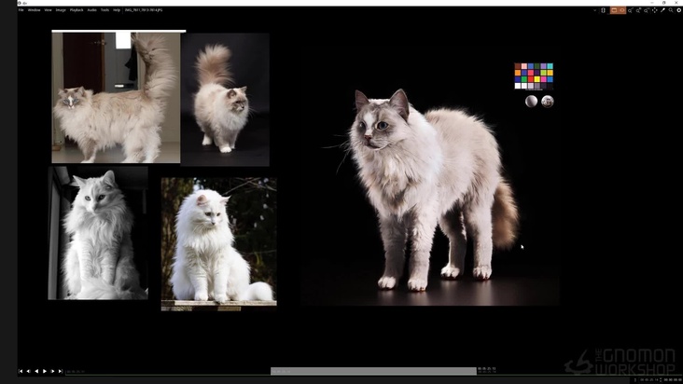This screenshot has height=384, width=683.
Task: Click the frame number field in status bar
Action: coord(648,380)
